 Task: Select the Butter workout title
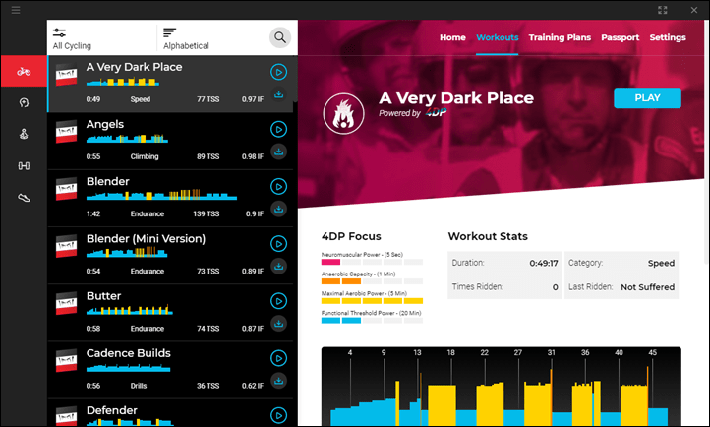coord(103,296)
